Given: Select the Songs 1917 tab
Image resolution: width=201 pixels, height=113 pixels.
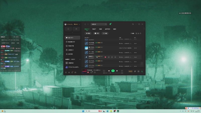Looking at the screenshot, I should click(87, 29).
